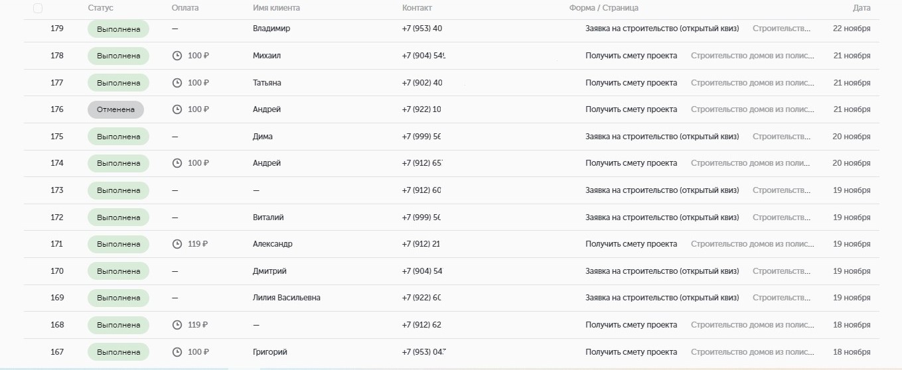Viewport: 902px width, 370px height.
Task: Click the Выполнена status badge for order 179
Action: pos(118,29)
